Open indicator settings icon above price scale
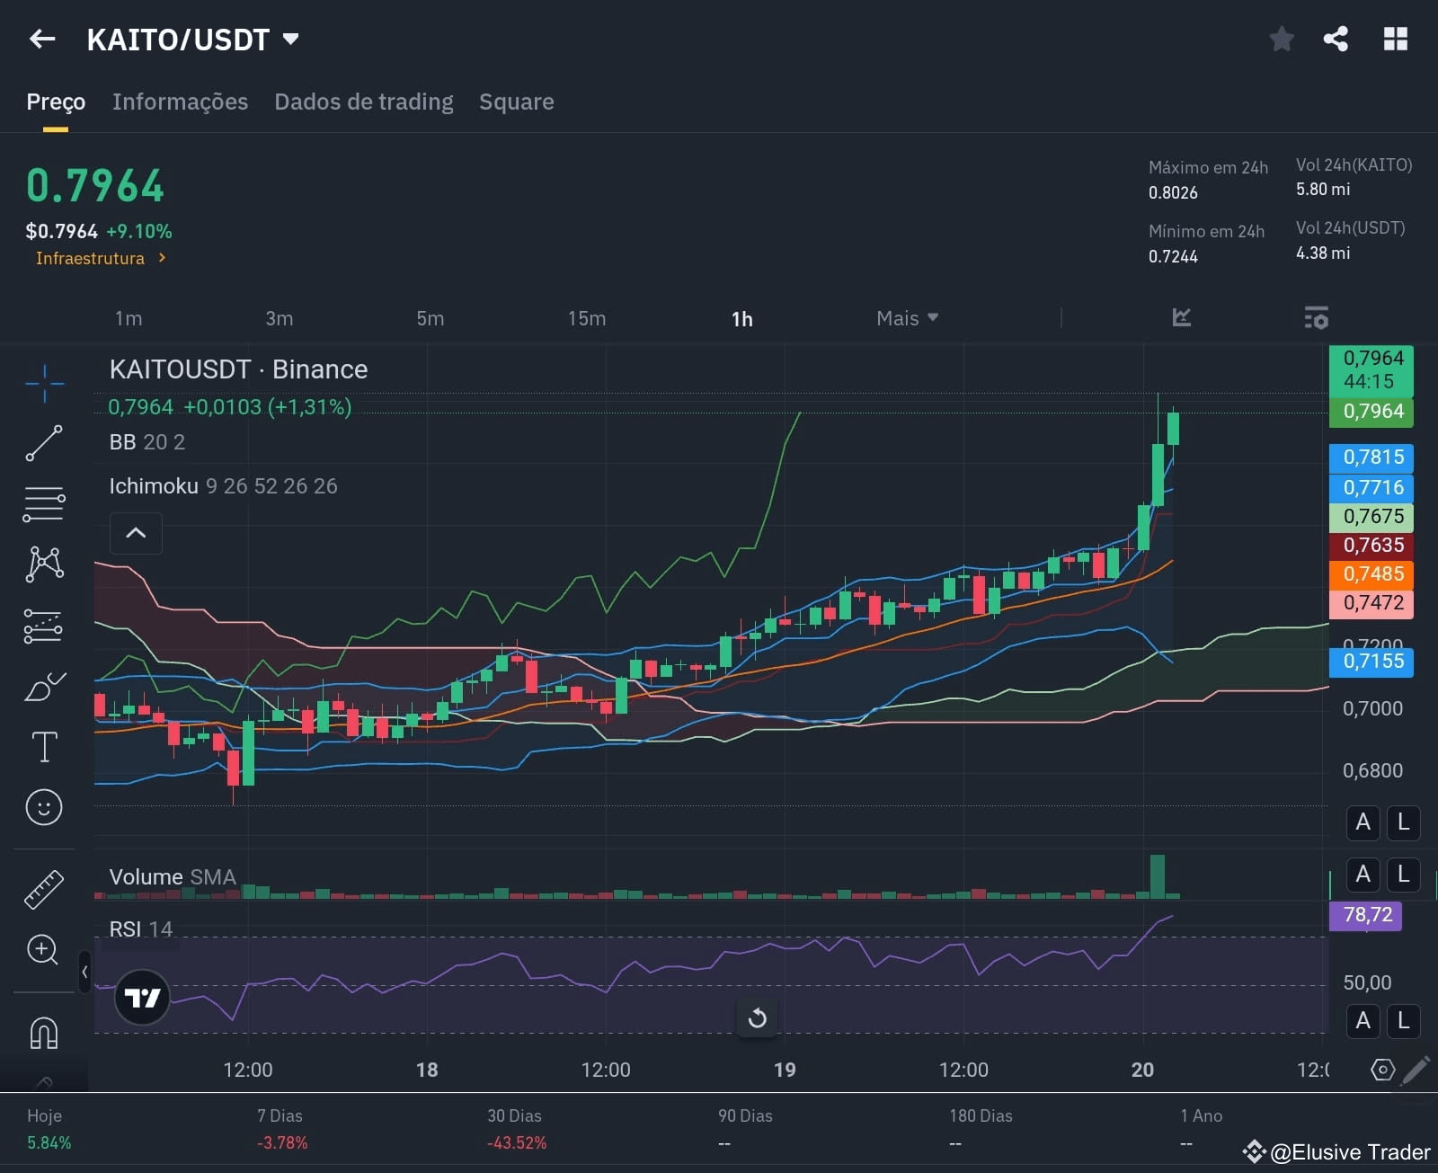Viewport: 1438px width, 1173px height. 1316,317
